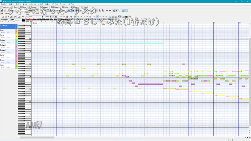This screenshot has height=141, width=251.
Task: Open the Vel value dropdown
Action: pyautogui.click(x=93, y=10)
